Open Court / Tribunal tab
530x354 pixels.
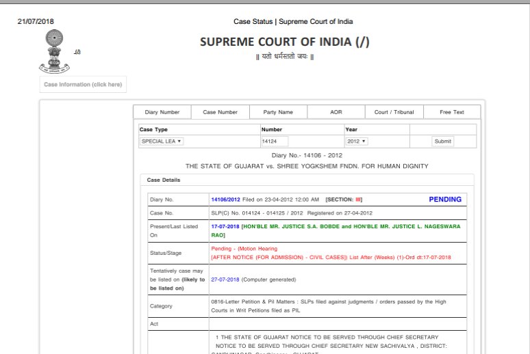tap(394, 112)
